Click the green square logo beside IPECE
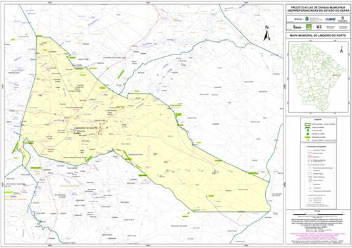Image resolution: width=352 pixels, height=248 pixels. [x=309, y=27]
